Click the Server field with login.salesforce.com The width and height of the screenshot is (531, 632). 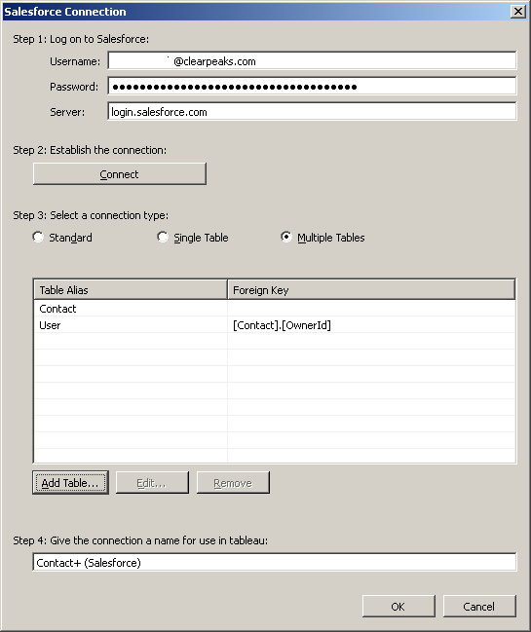(312, 112)
